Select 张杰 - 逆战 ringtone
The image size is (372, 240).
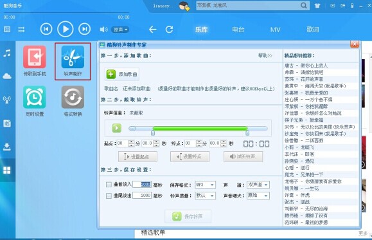[x=321, y=202]
